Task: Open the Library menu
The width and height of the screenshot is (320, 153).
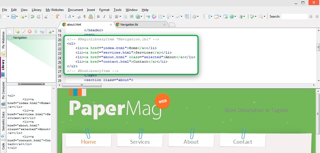Action: pyautogui.click(x=37, y=10)
